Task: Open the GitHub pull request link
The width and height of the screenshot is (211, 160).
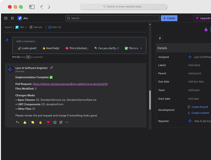Action: (x=70, y=84)
